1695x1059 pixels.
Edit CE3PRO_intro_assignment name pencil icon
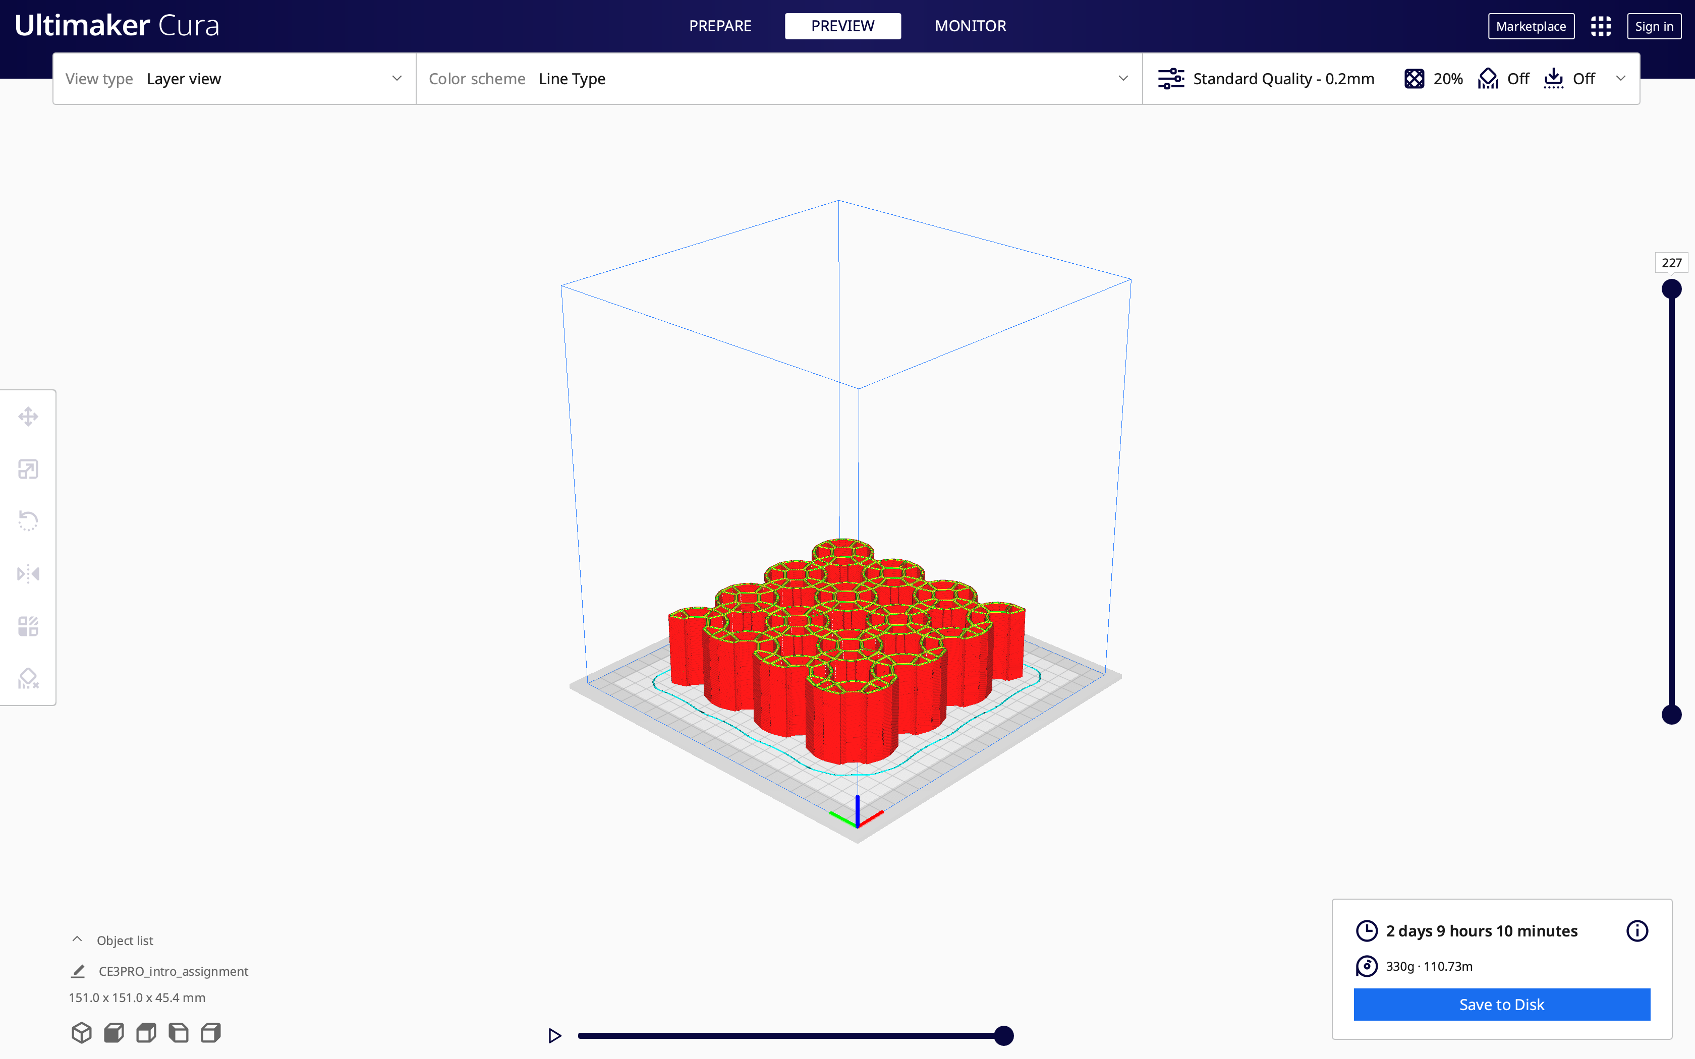click(x=78, y=971)
